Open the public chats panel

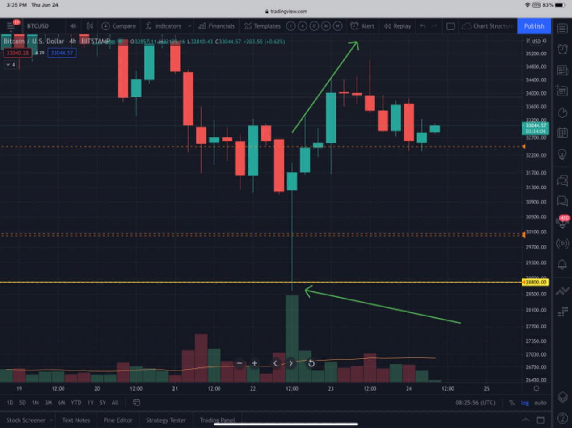[562, 180]
